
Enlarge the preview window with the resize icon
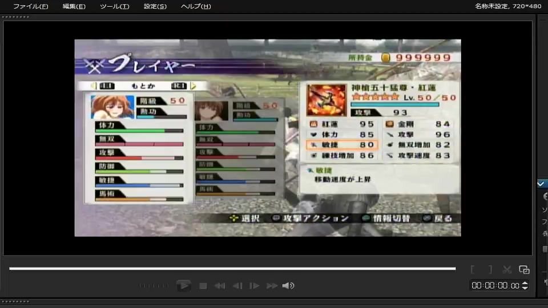(x=524, y=269)
